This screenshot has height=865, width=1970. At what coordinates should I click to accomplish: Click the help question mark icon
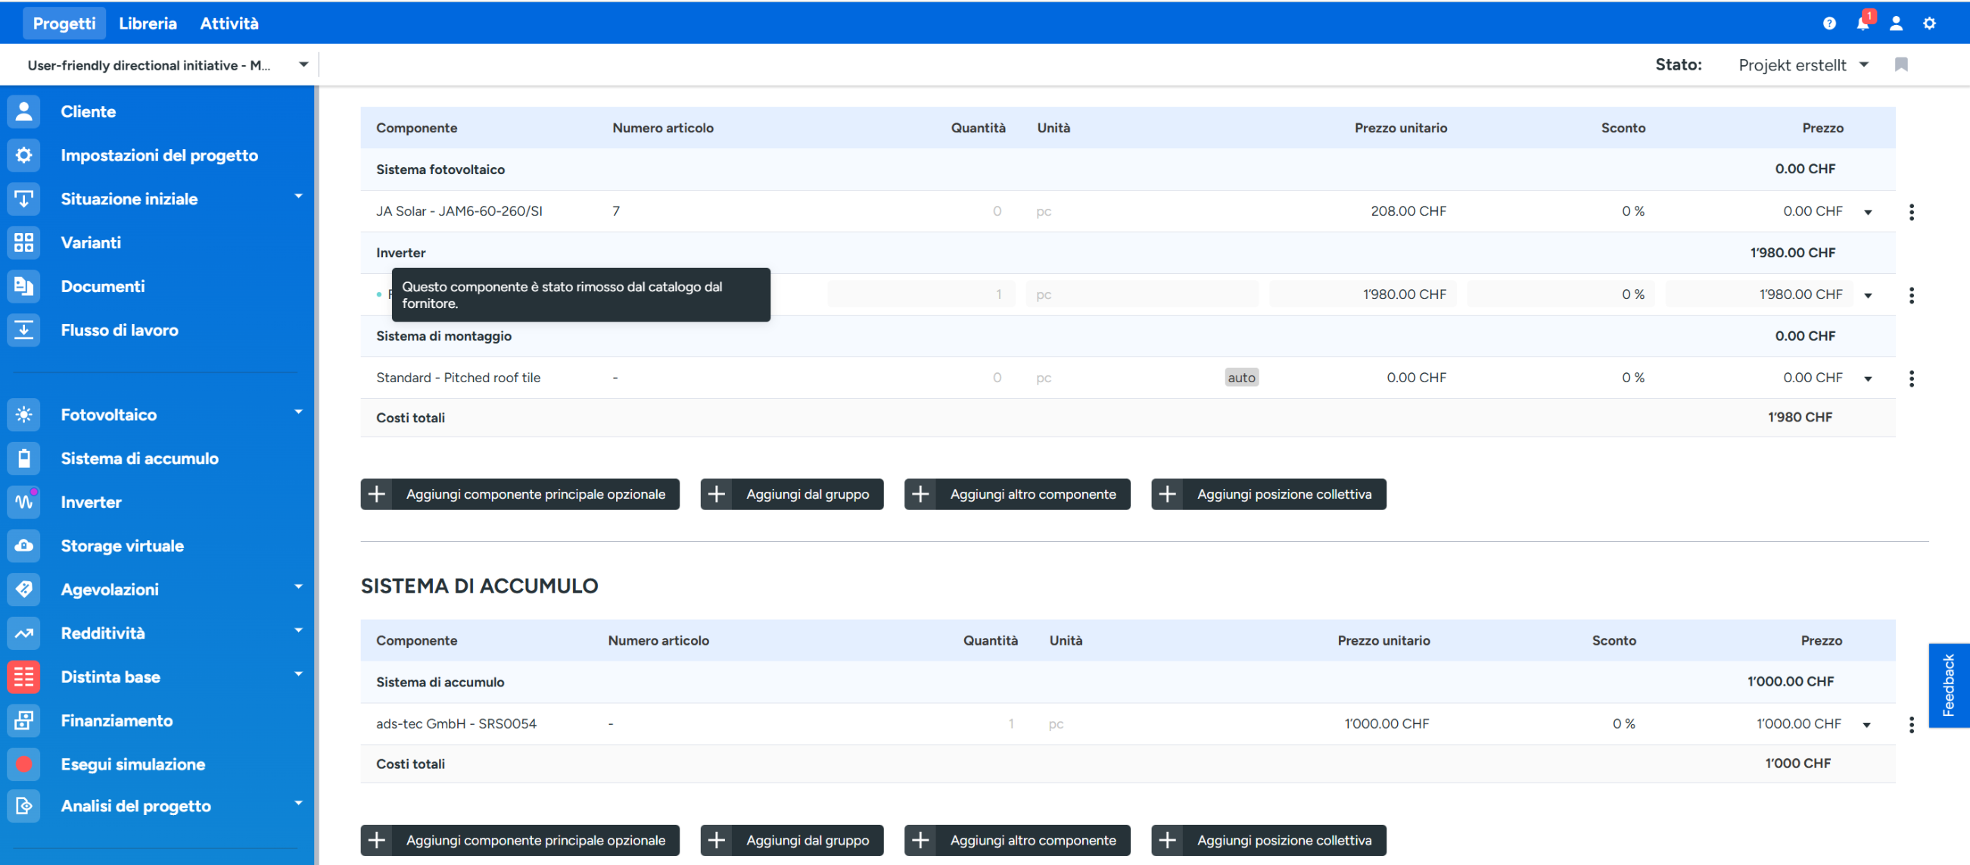pos(1828,23)
